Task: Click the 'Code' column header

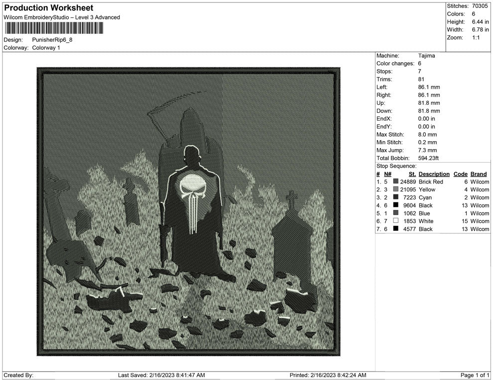Action: (461, 174)
